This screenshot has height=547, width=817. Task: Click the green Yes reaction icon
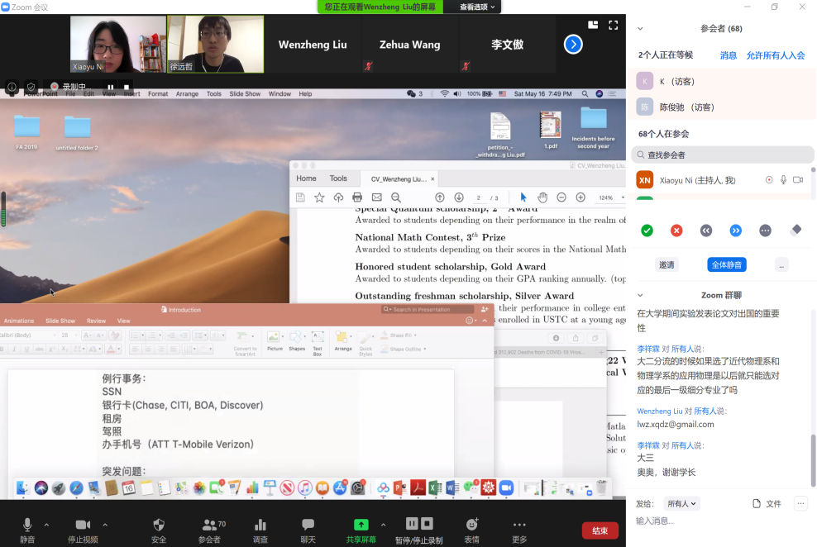tap(647, 231)
